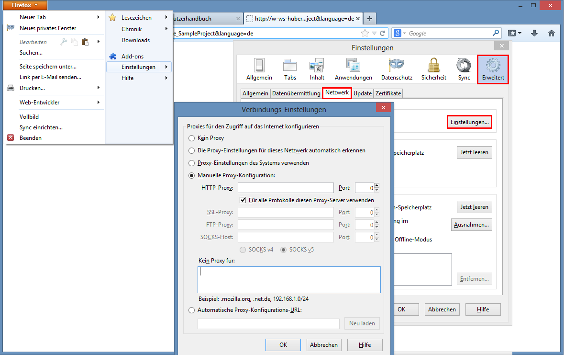The height and width of the screenshot is (355, 564).
Task: Open the Allgemein settings panel
Action: pos(259,69)
